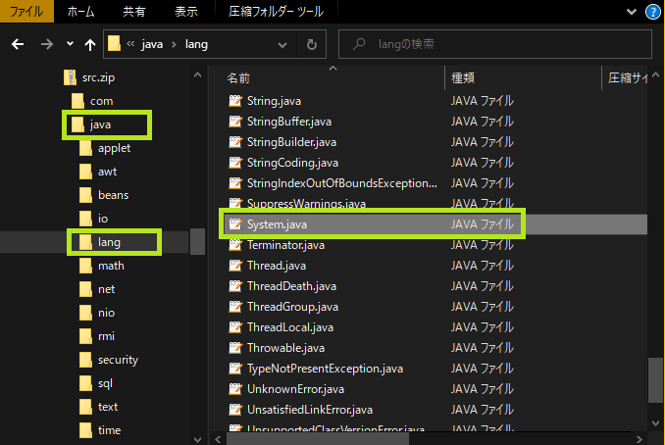Click the StringBuffer.java file icon
The image size is (665, 445).
click(x=235, y=122)
